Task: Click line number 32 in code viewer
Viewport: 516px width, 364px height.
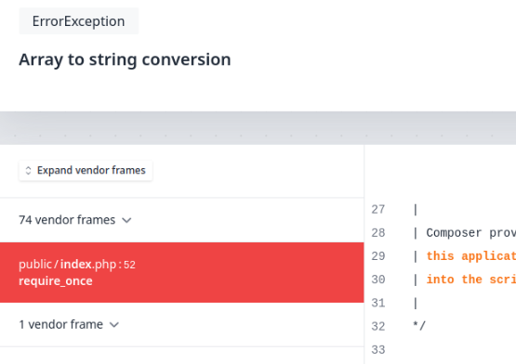Action: coord(378,326)
